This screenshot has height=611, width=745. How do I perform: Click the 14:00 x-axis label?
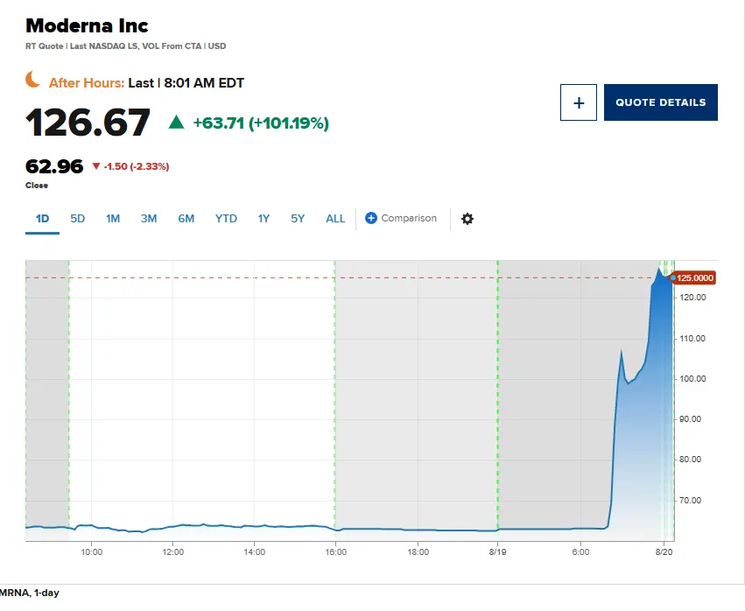pos(254,552)
